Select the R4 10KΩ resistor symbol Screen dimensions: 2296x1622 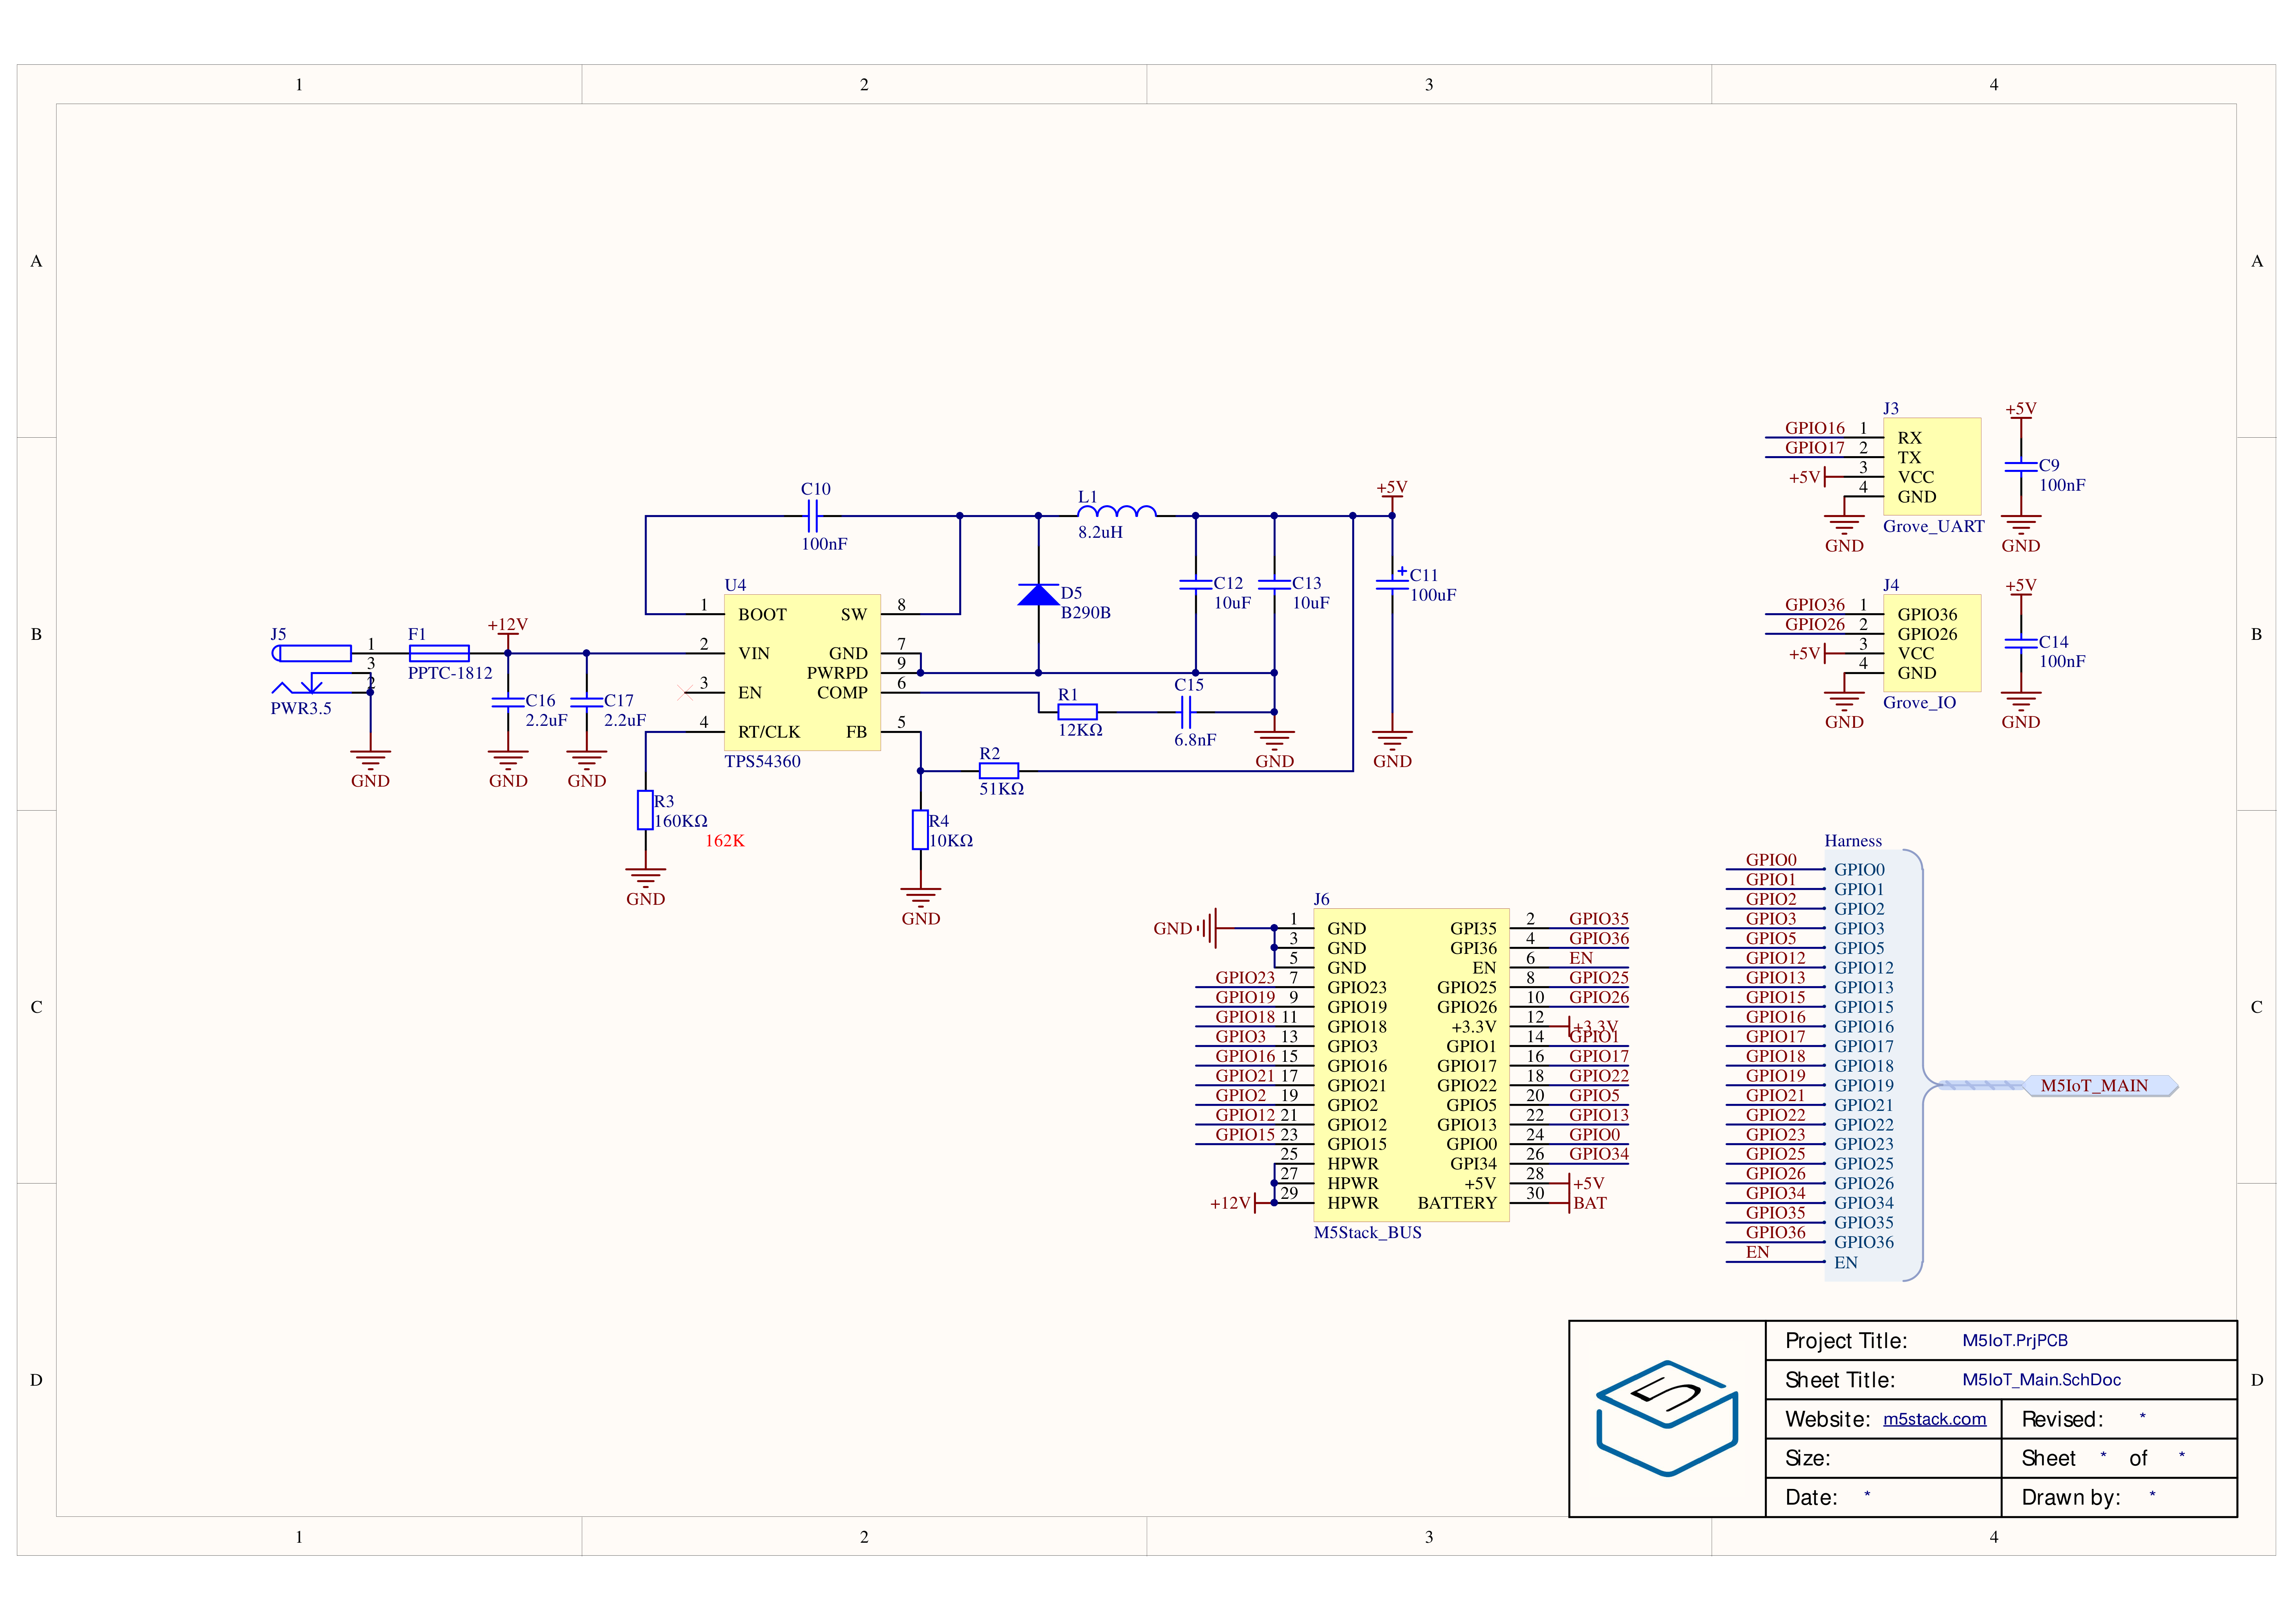point(920,830)
